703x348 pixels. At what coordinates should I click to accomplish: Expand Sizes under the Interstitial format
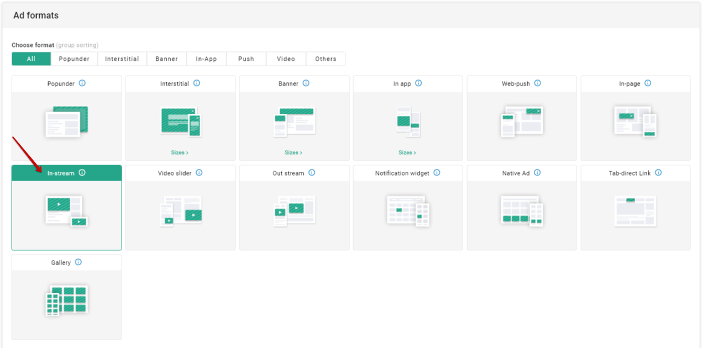pos(180,152)
